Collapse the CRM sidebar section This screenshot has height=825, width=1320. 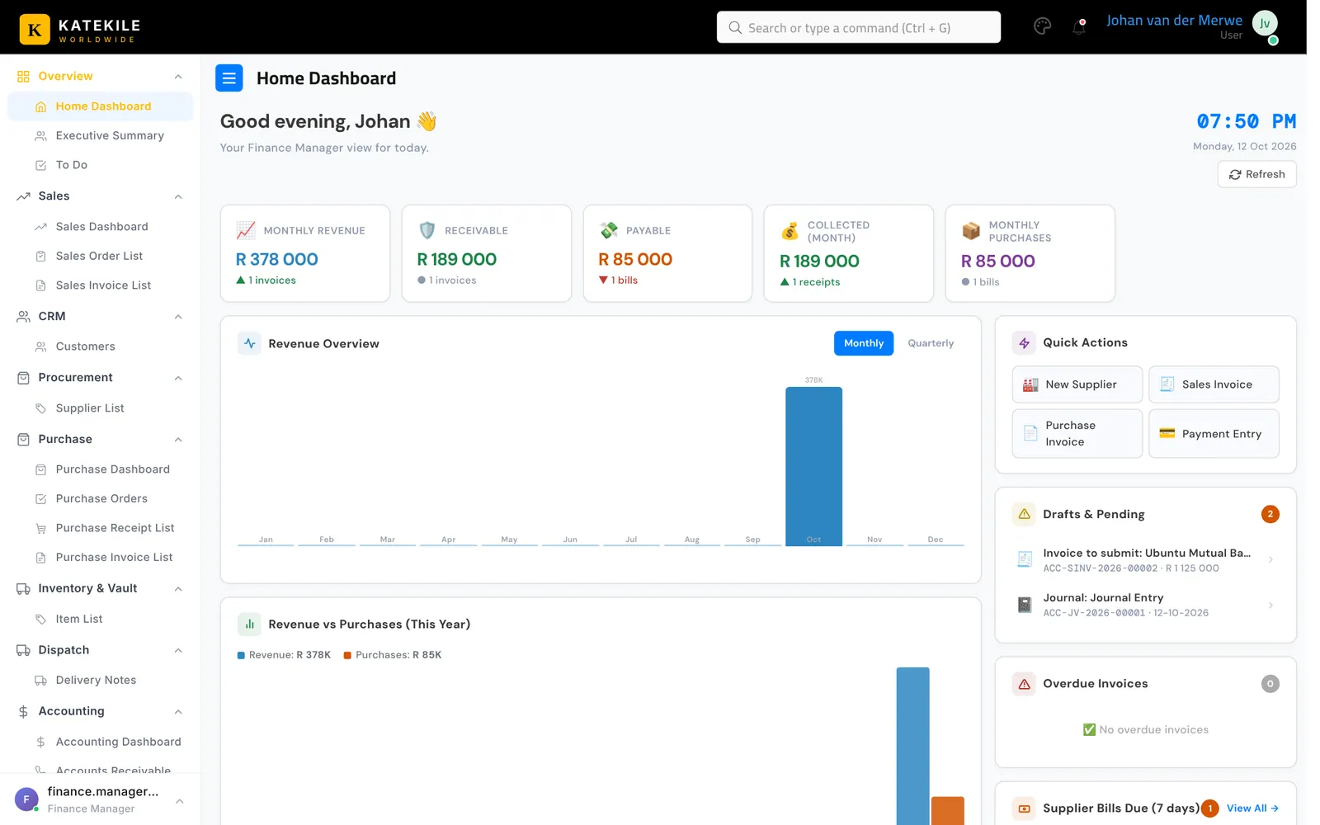(178, 317)
